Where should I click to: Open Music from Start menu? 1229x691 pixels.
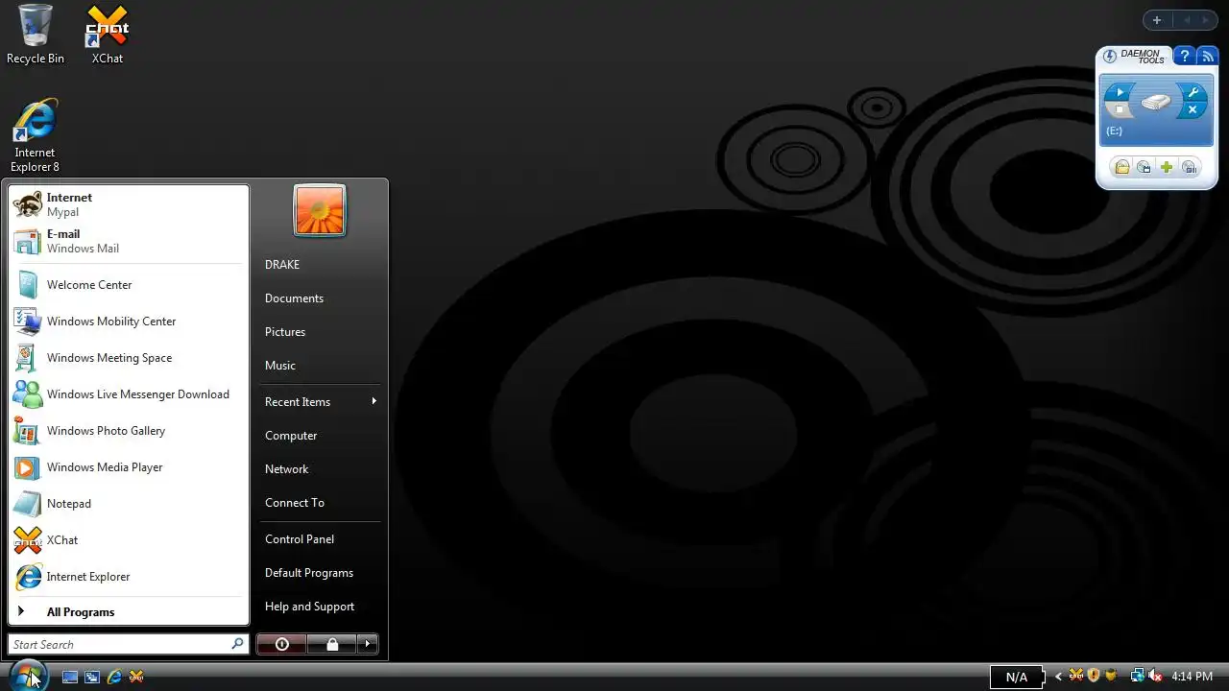[x=320, y=366]
